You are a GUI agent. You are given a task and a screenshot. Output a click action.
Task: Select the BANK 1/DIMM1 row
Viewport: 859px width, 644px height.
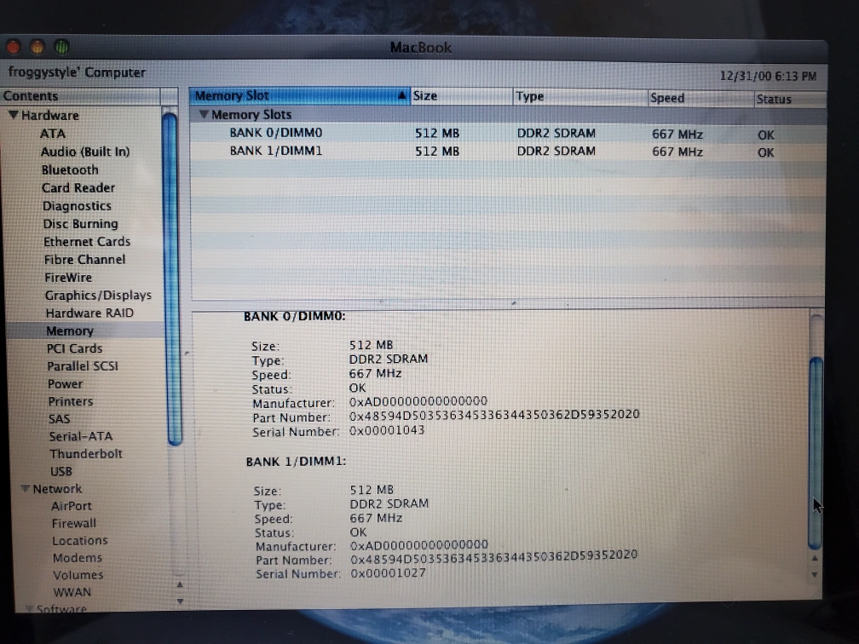[x=276, y=151]
